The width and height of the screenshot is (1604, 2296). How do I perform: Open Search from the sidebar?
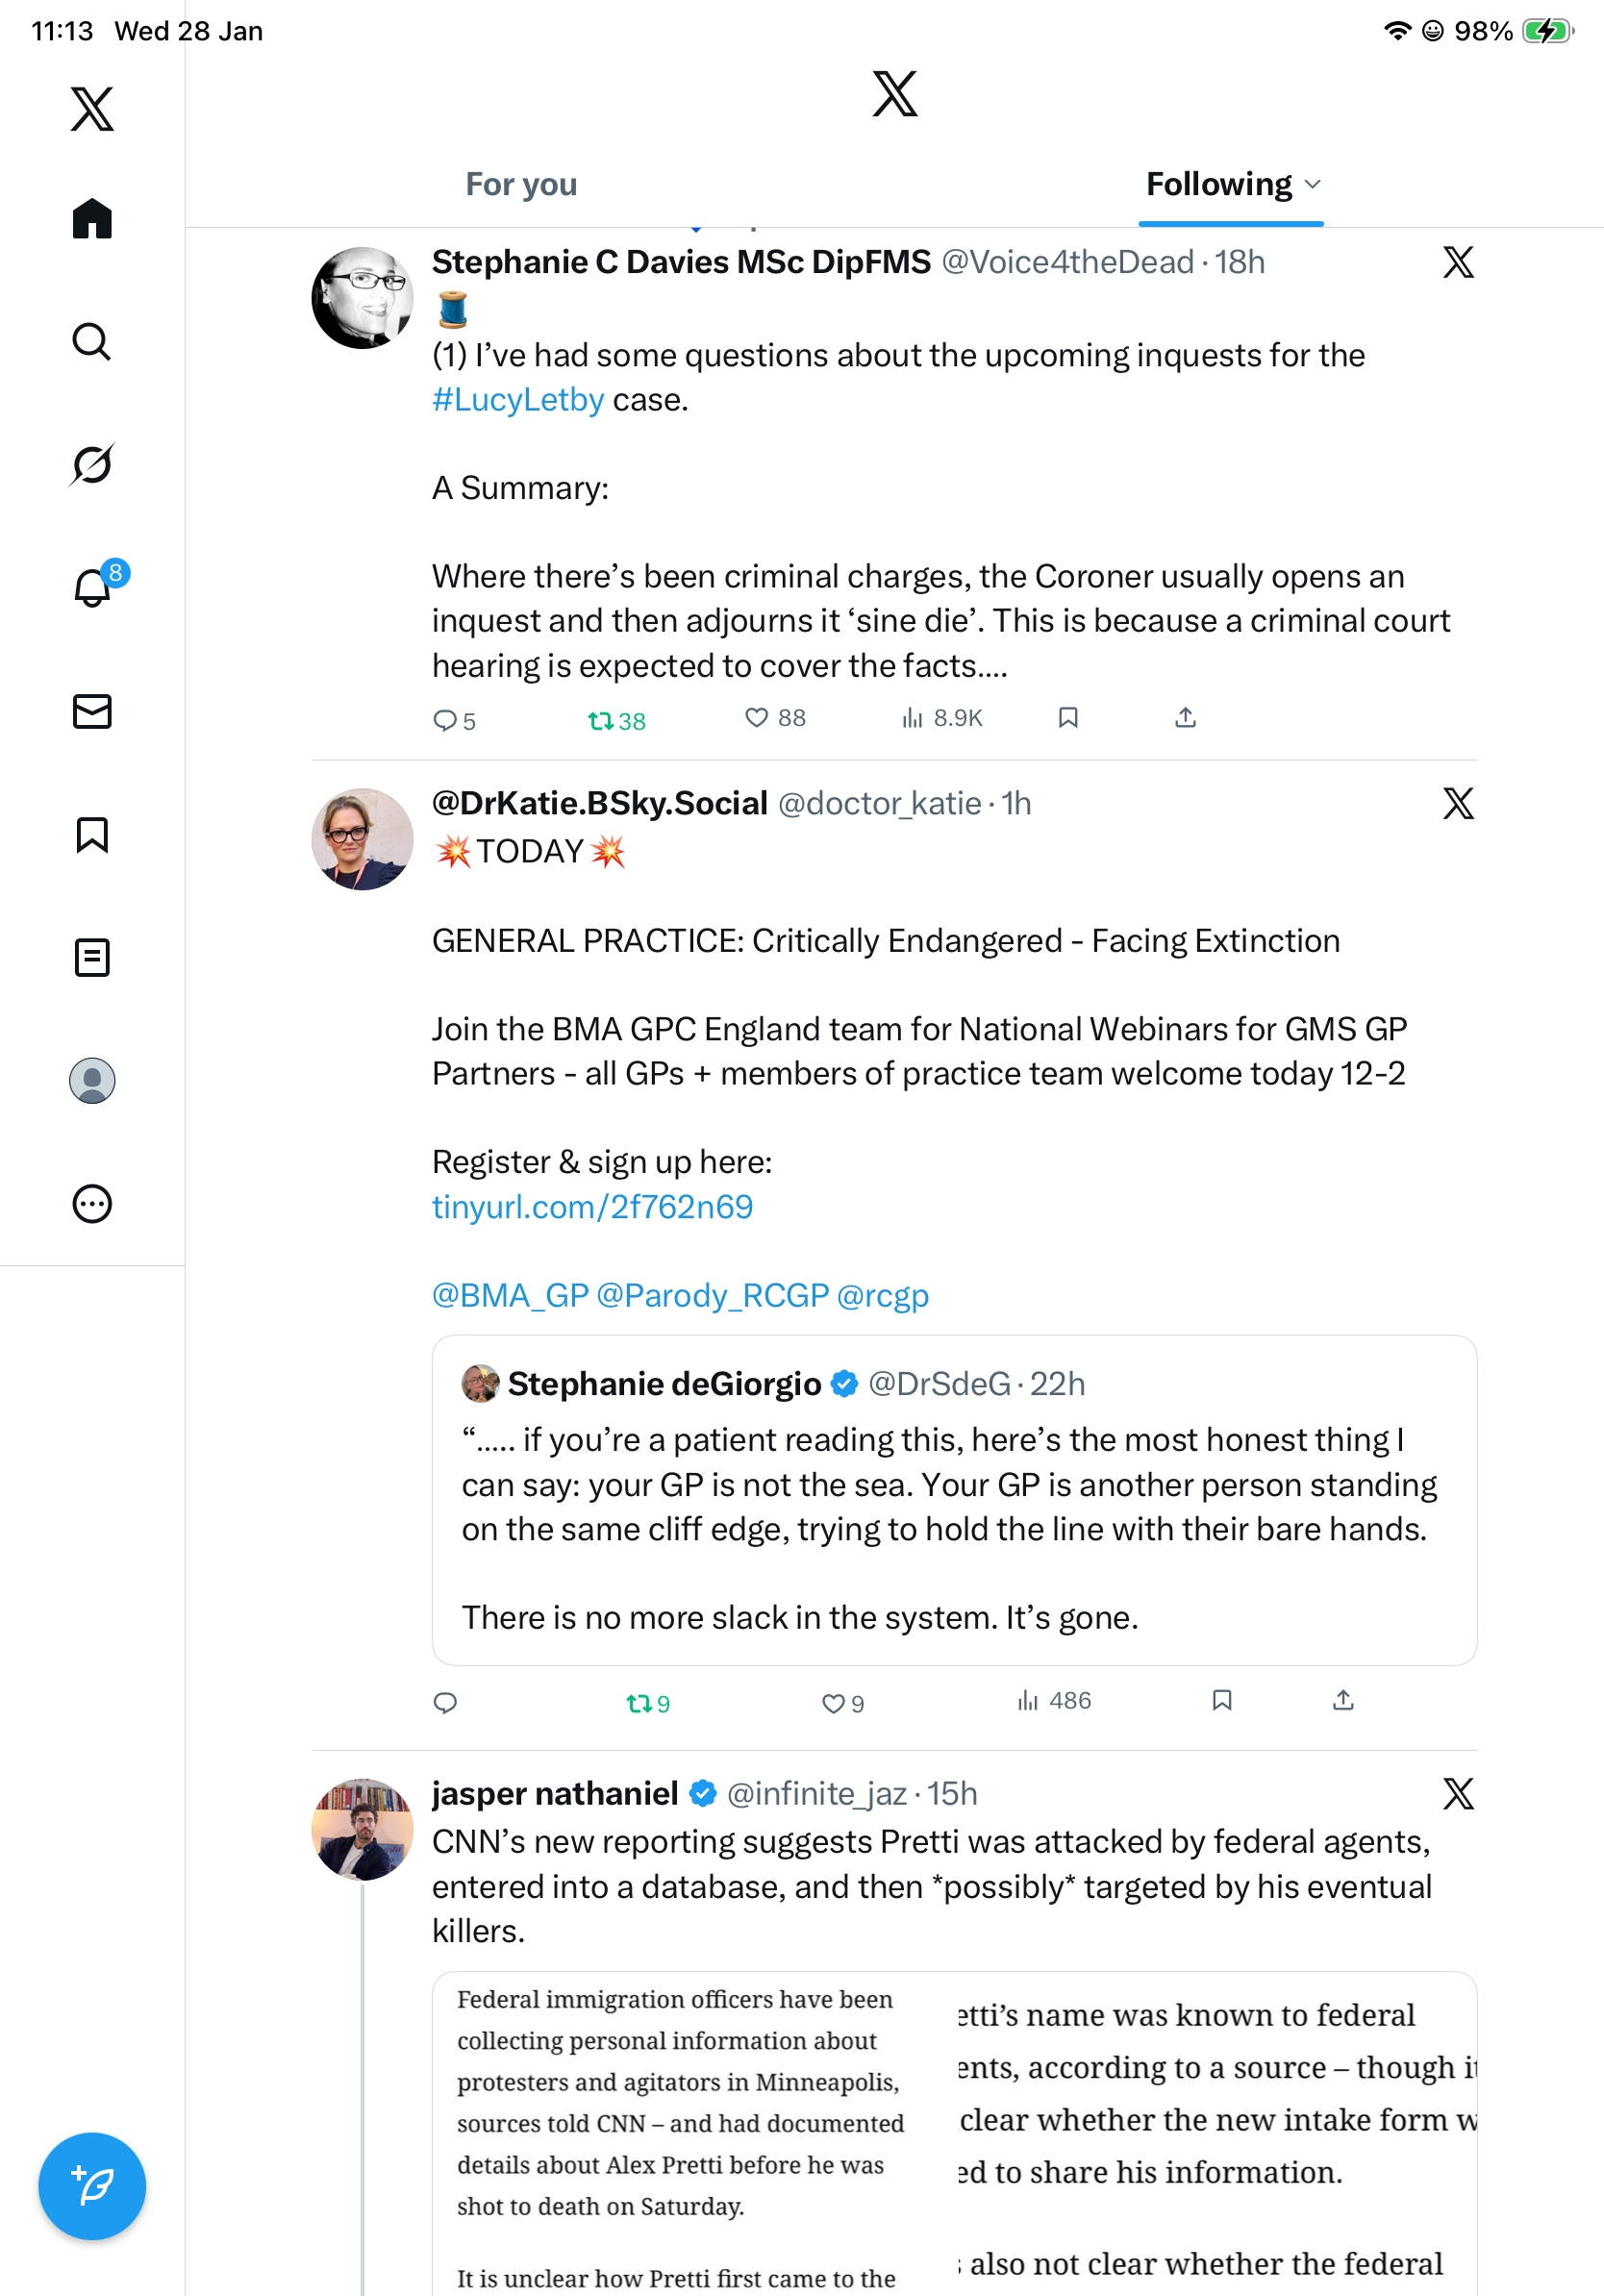tap(92, 341)
